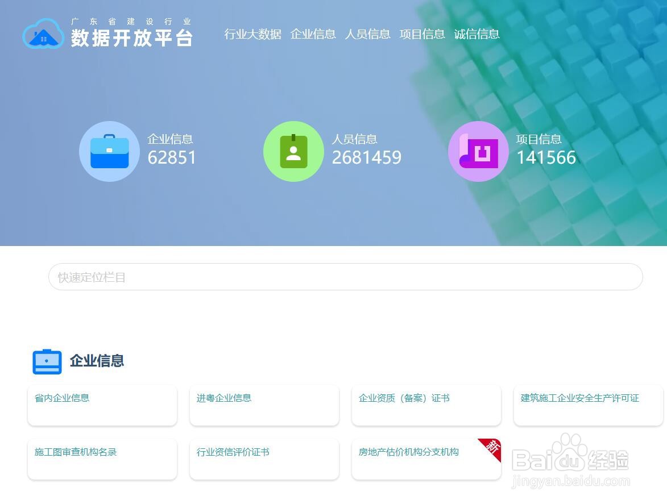The image size is (667, 504).
Task: Click the cloud logo of the data platform
Action: (x=43, y=34)
